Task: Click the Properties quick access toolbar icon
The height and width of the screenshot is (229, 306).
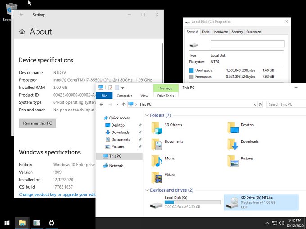Action: pyautogui.click(x=110, y=88)
